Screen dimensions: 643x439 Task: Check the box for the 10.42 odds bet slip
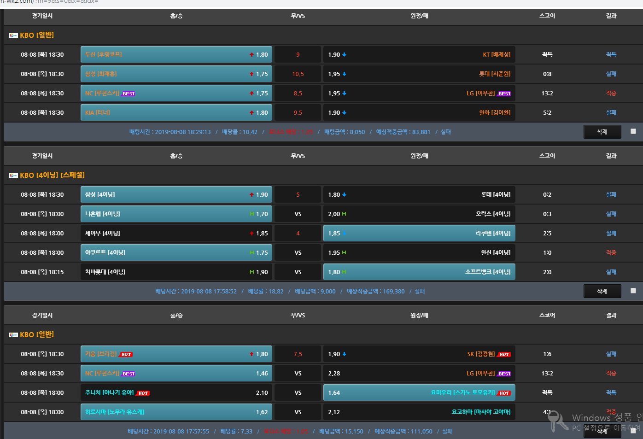(633, 131)
